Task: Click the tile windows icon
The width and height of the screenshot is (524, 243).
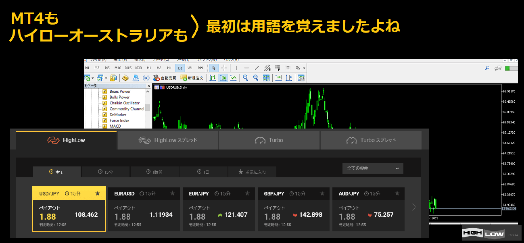Action: 266,78
